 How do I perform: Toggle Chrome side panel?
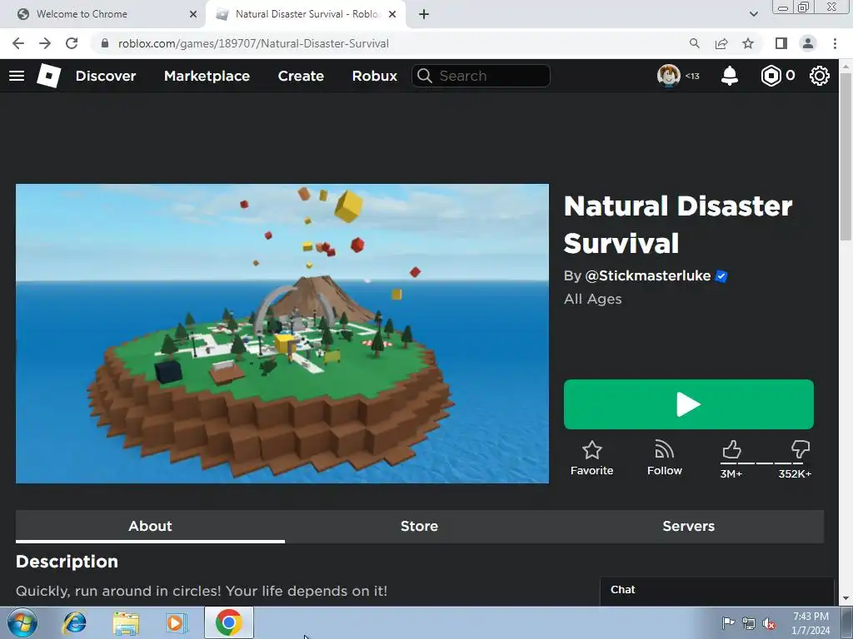[x=781, y=43]
